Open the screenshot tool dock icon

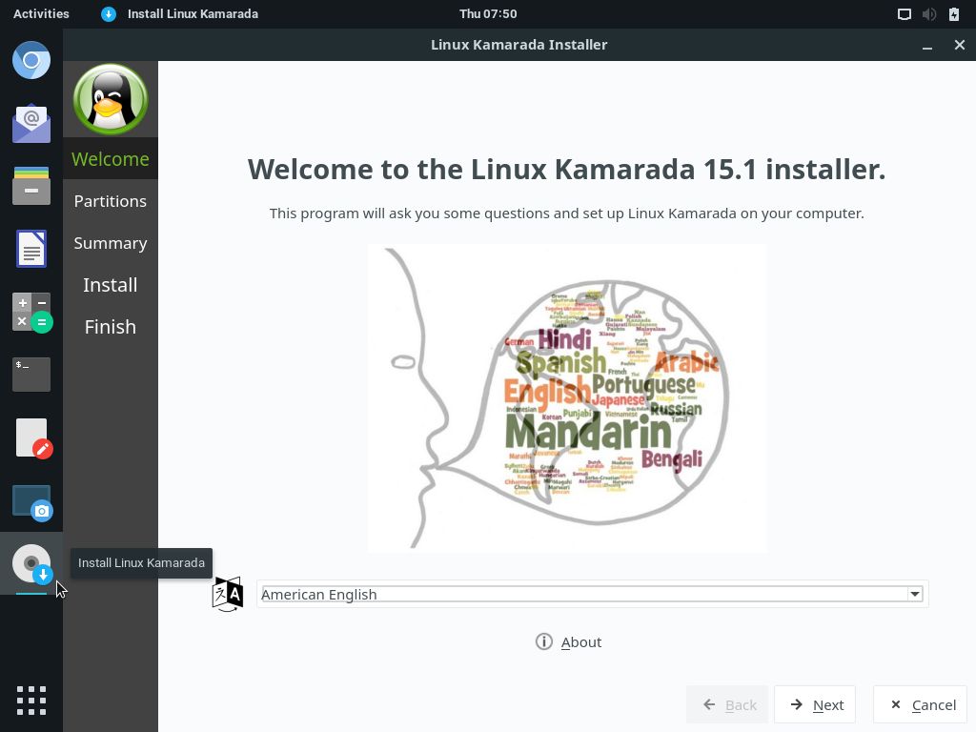coord(31,500)
